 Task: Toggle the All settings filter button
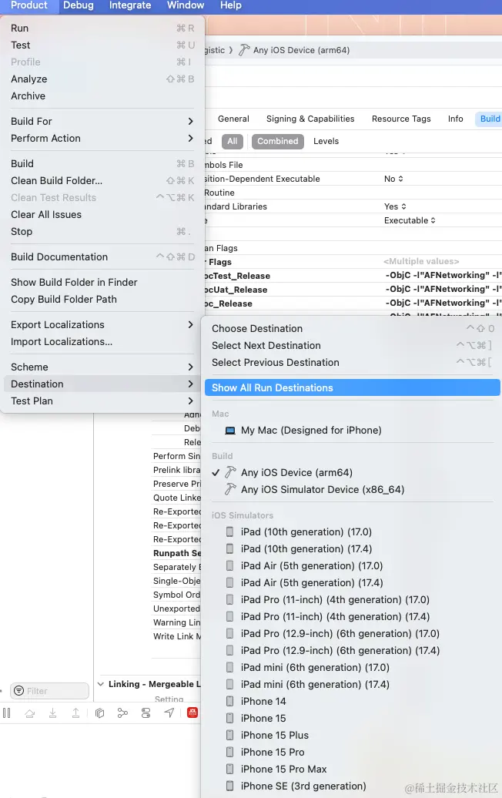pos(232,141)
